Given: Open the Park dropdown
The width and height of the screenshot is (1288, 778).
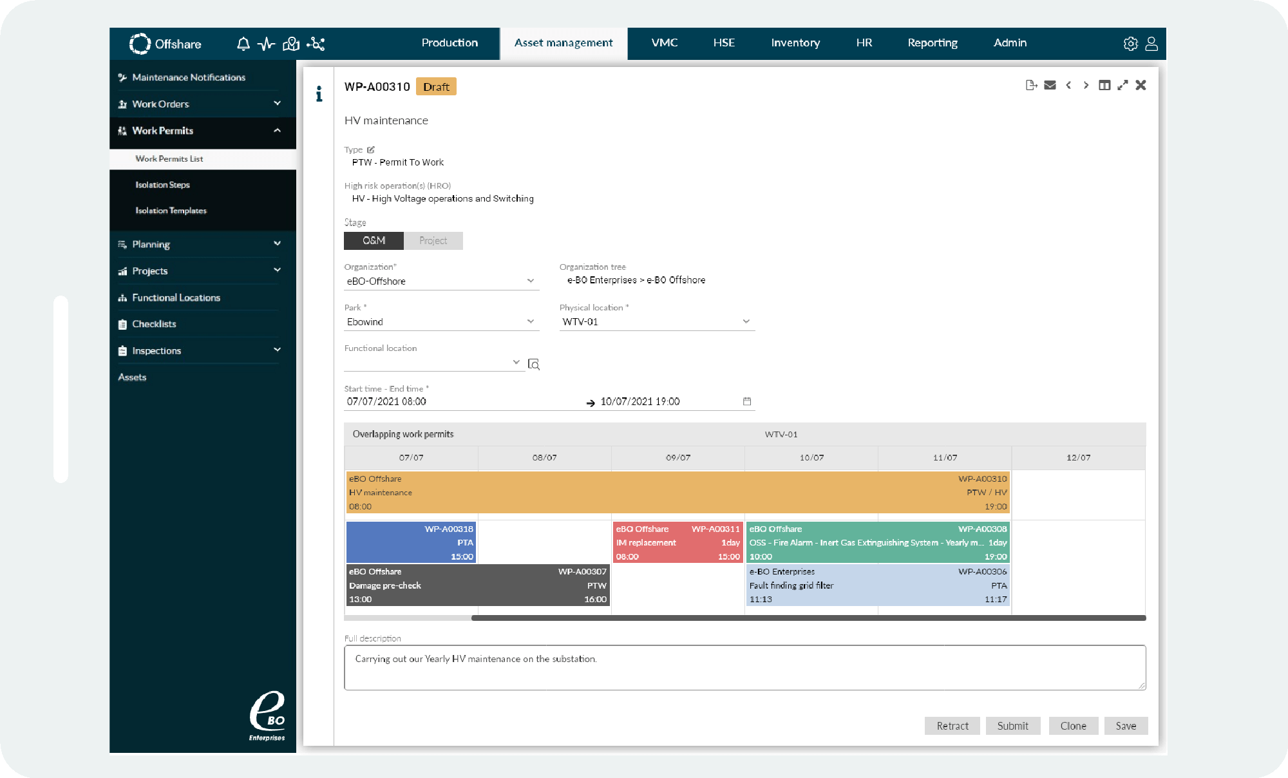Looking at the screenshot, I should 441,322.
